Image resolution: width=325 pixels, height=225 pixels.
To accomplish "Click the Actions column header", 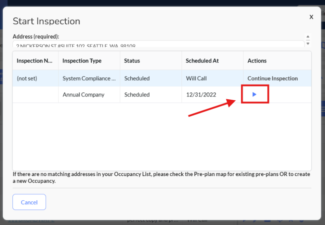I will pyautogui.click(x=257, y=61).
